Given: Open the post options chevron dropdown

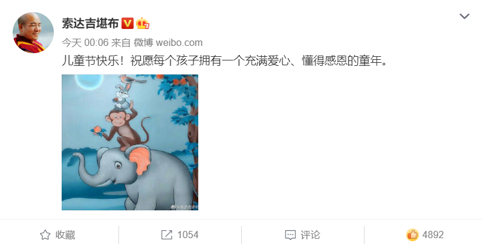Looking at the screenshot, I should pos(464,16).
